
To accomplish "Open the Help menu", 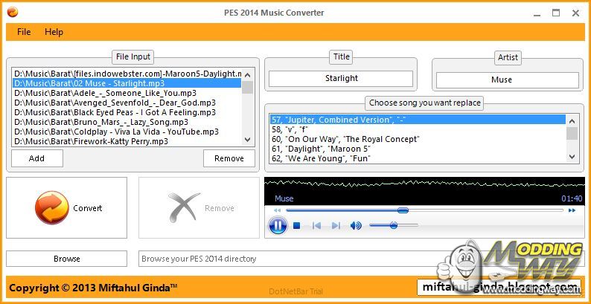I will tap(54, 32).
